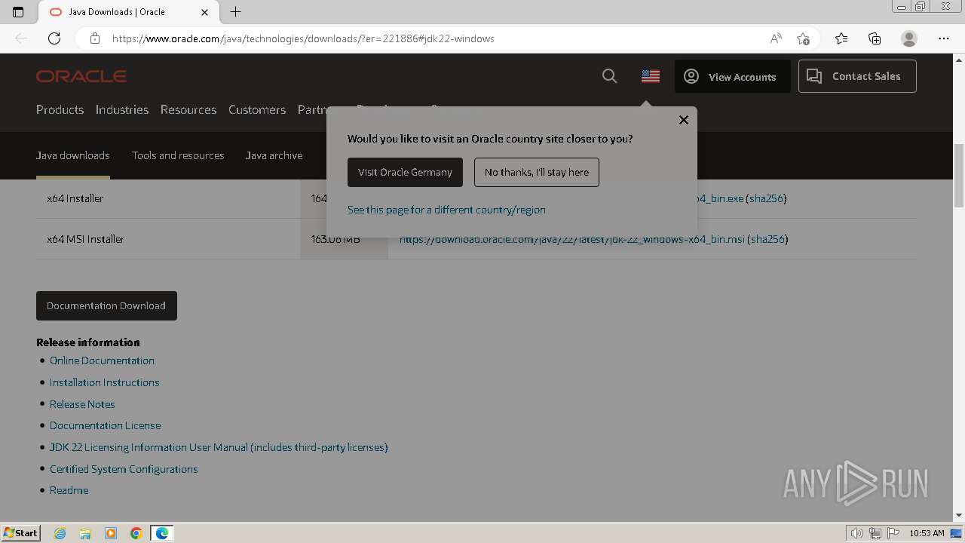Click the browser refresh button
This screenshot has width=965, height=543.
click(54, 38)
